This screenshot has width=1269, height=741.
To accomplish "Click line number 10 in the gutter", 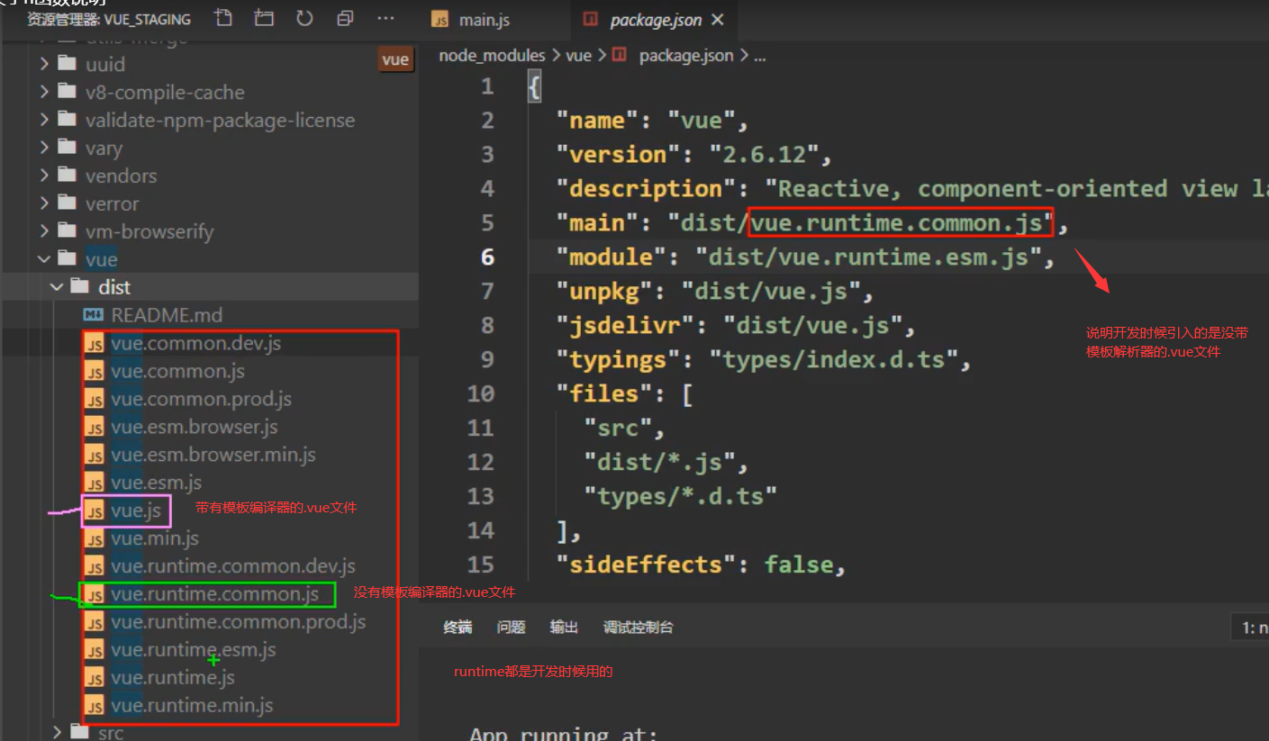I will 481,394.
